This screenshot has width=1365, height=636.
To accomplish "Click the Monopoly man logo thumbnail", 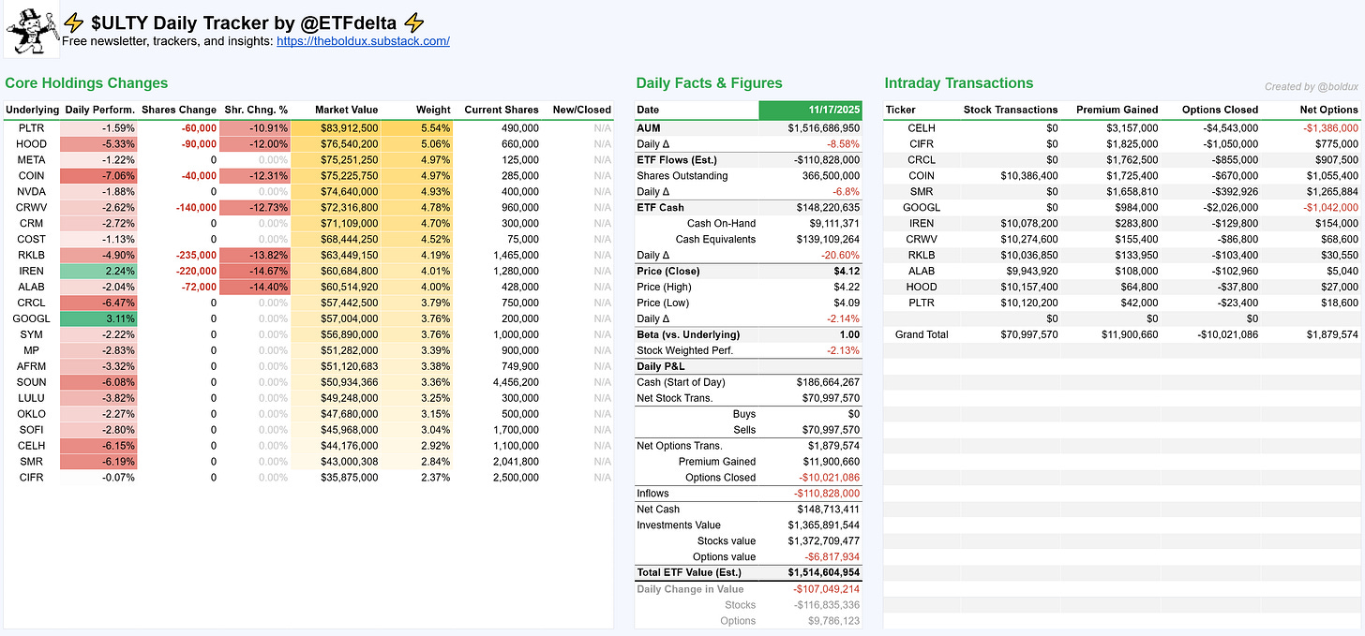I will [33, 31].
